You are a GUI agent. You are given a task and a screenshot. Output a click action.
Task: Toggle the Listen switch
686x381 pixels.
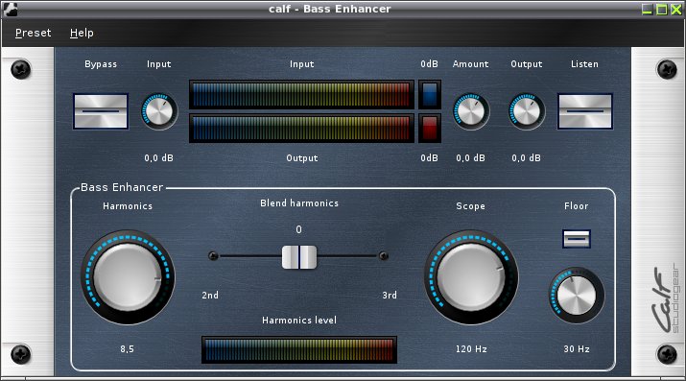pyautogui.click(x=585, y=111)
